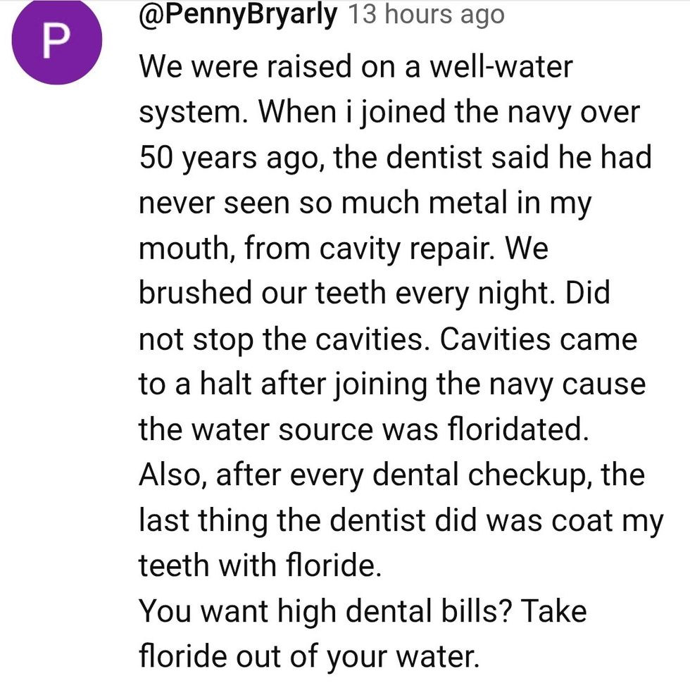Image resolution: width=690 pixels, height=683 pixels.
Task: Click the word "Take" near the comment's end
Action: coord(555,613)
